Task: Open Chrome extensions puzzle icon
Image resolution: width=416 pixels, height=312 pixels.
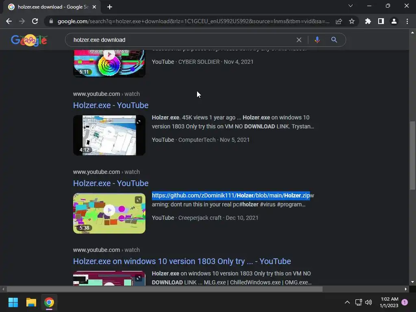Action: [368, 21]
